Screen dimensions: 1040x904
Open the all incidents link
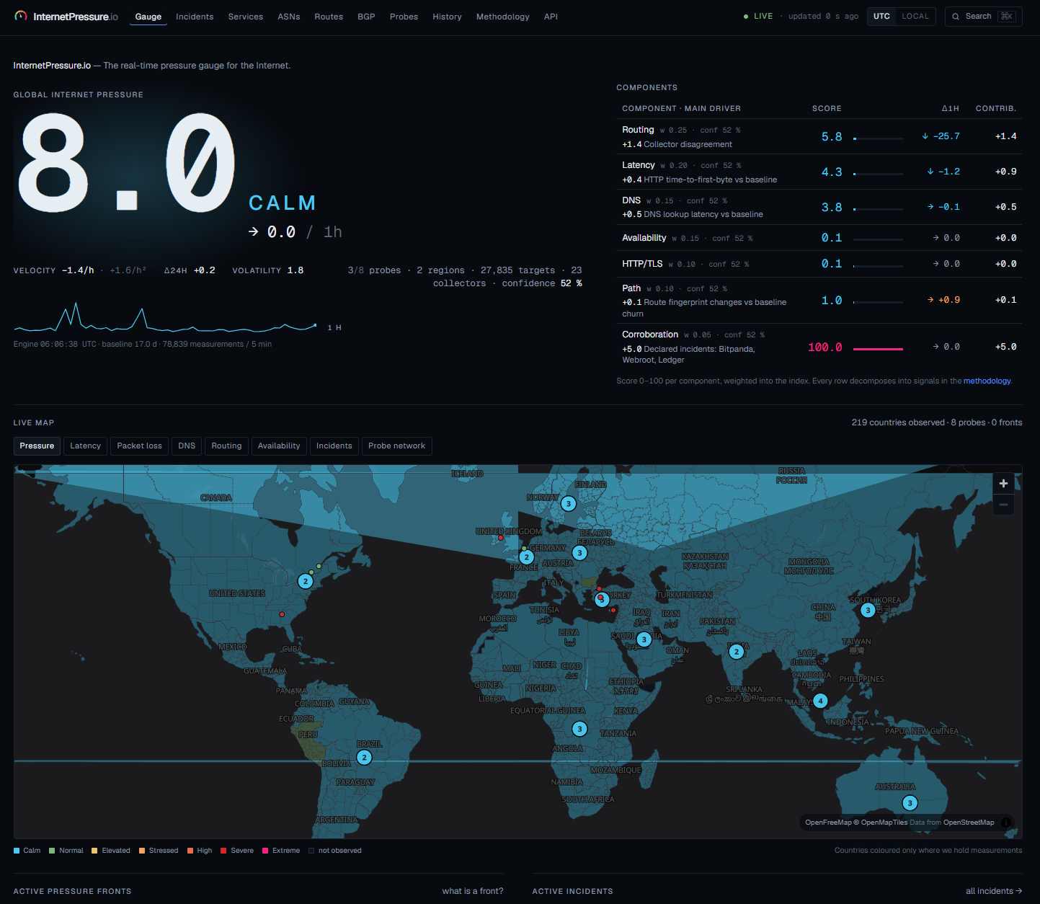(x=994, y=891)
